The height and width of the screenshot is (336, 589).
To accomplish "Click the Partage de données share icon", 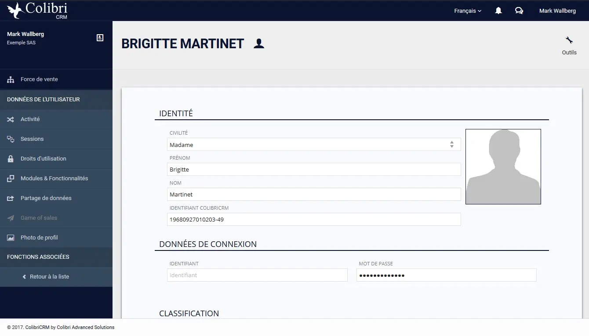I will pyautogui.click(x=11, y=198).
